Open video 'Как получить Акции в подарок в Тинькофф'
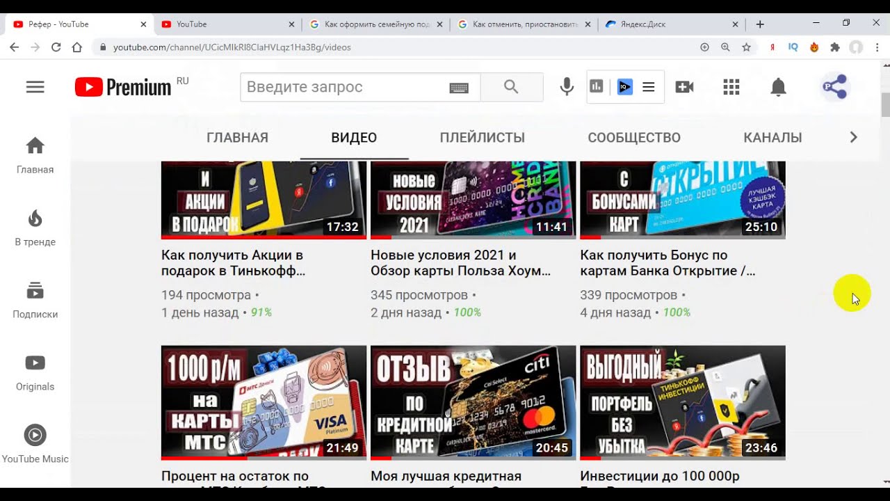 pyautogui.click(x=233, y=263)
